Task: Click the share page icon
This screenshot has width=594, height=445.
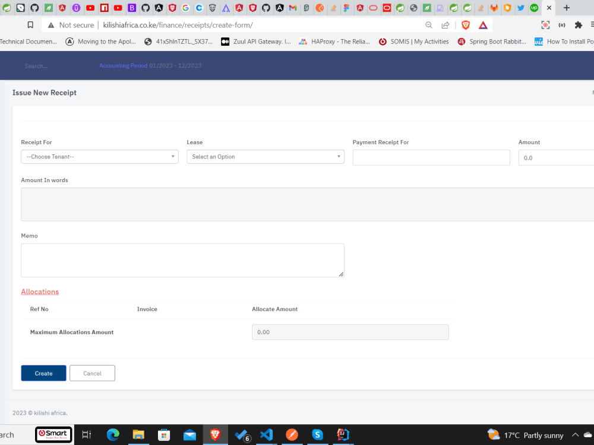Action: (x=445, y=25)
